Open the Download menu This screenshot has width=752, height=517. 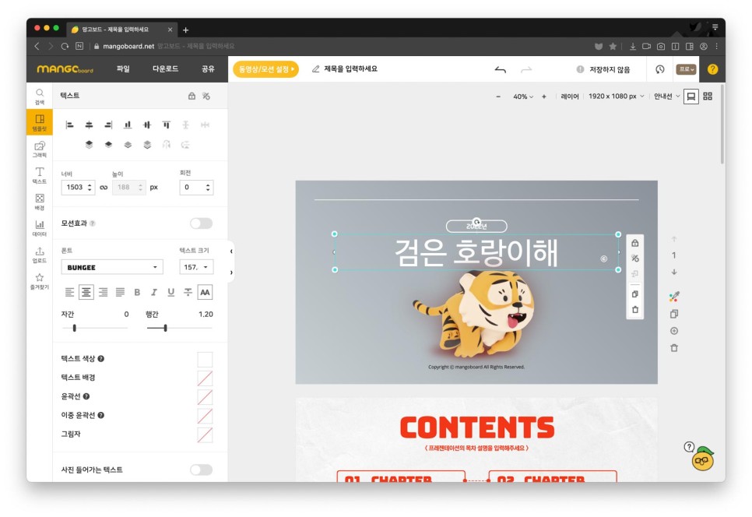(x=166, y=69)
